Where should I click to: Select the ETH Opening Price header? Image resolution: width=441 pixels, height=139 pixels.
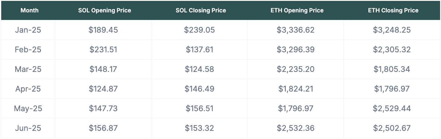click(x=297, y=10)
